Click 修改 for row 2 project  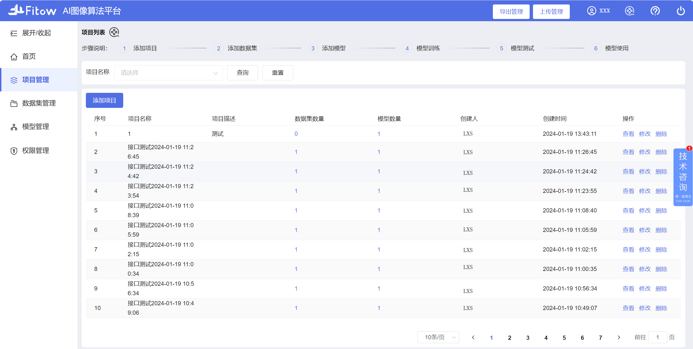tap(645, 152)
